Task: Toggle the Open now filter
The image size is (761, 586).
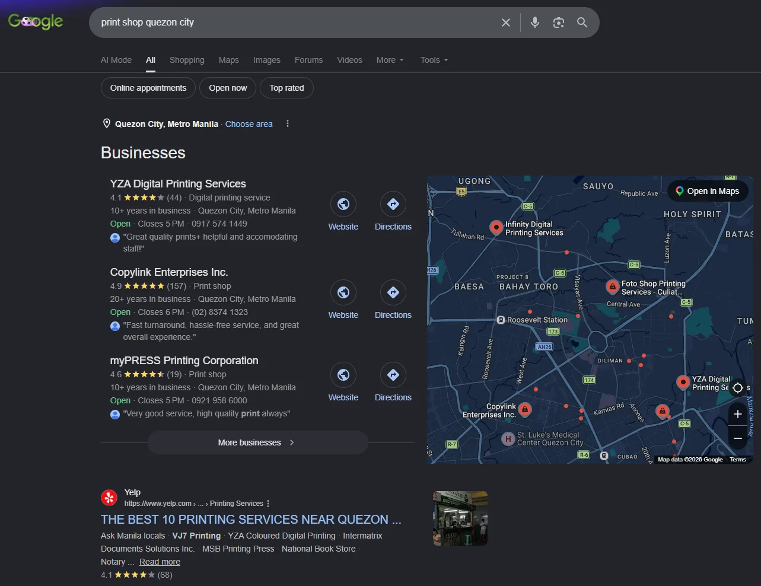Action: pyautogui.click(x=228, y=88)
